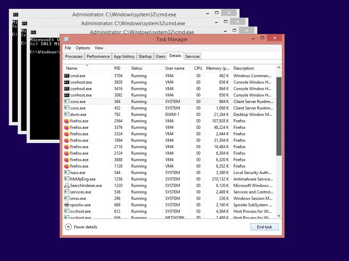The width and height of the screenshot is (349, 261).
Task: Click the smss.exe process icon
Action: tap(66, 198)
